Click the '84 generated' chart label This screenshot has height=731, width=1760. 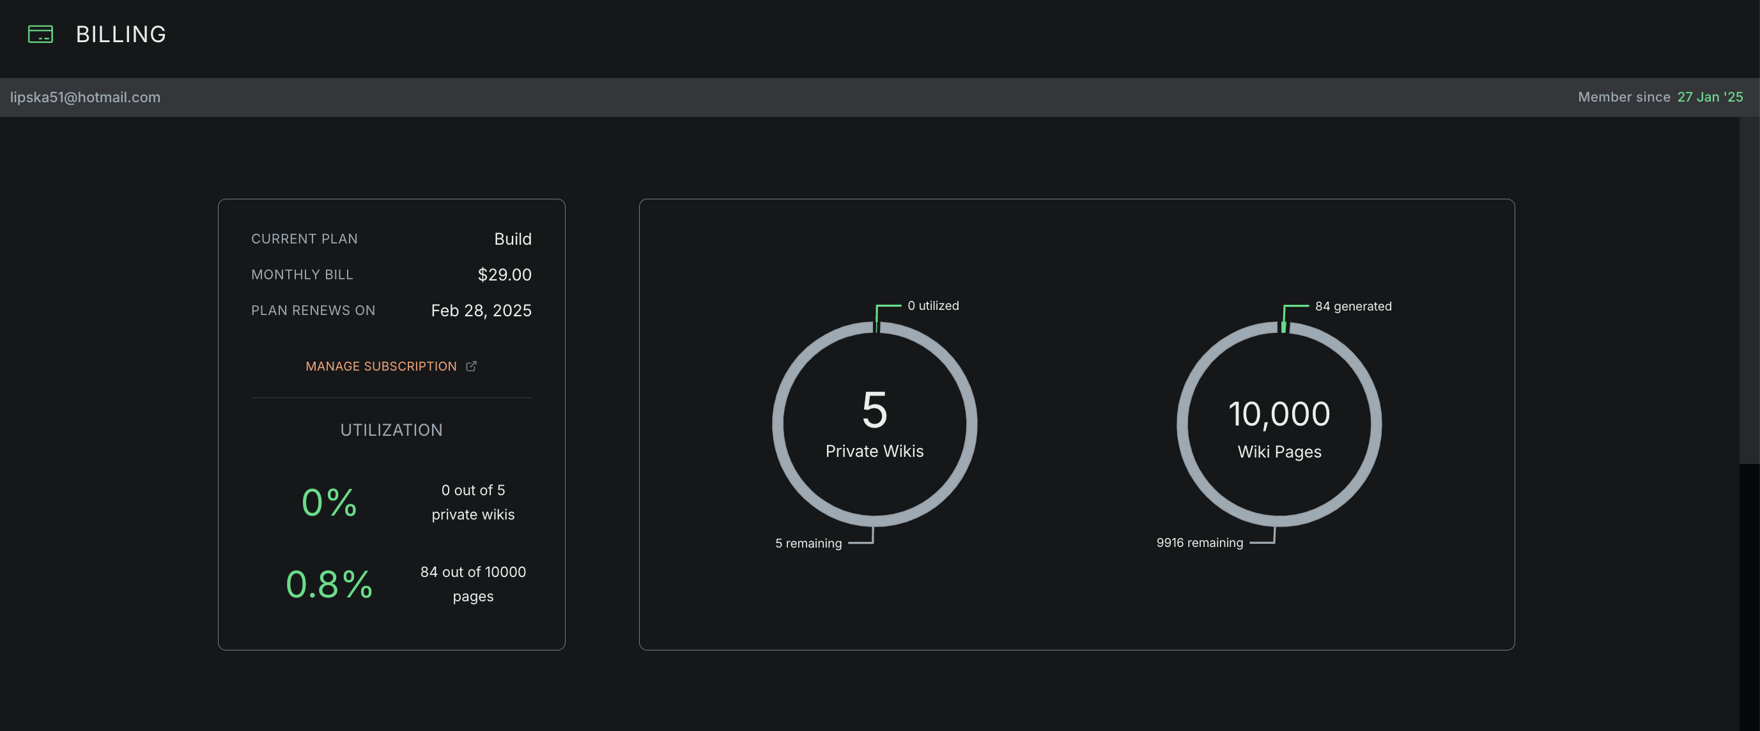coord(1353,306)
